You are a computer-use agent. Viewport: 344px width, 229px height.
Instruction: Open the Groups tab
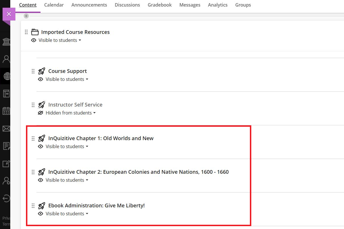tap(243, 5)
